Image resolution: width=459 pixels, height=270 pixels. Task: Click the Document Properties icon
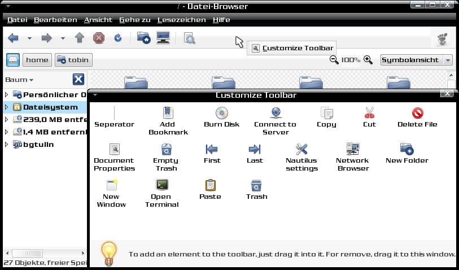(x=115, y=149)
